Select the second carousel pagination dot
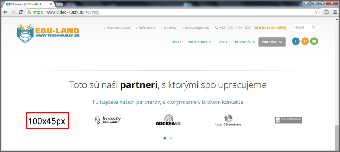The width and height of the screenshot is (340, 152). click(x=171, y=138)
